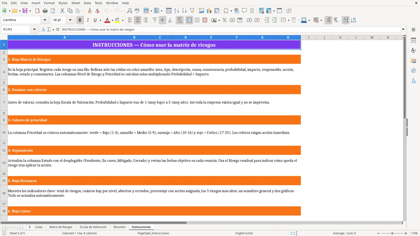Apply the red font color swatch
Screen dimensions: 420x236
tap(107, 20)
